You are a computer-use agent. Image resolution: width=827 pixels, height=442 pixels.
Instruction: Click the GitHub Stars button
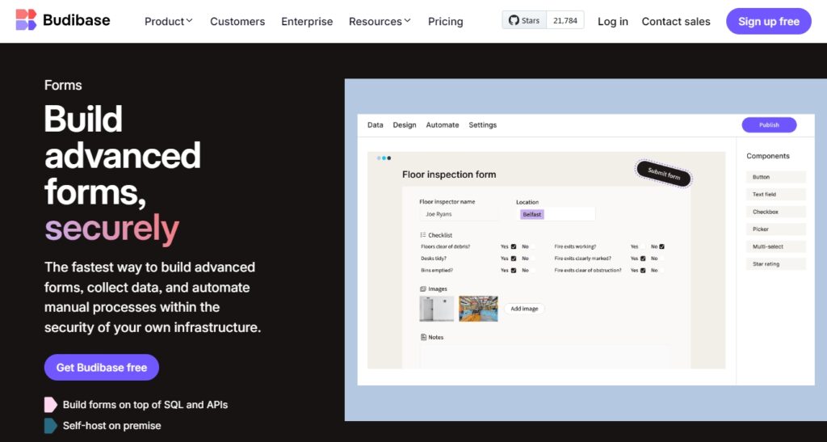coord(524,20)
